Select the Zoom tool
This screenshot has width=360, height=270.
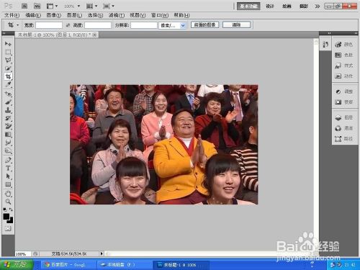tap(8, 202)
